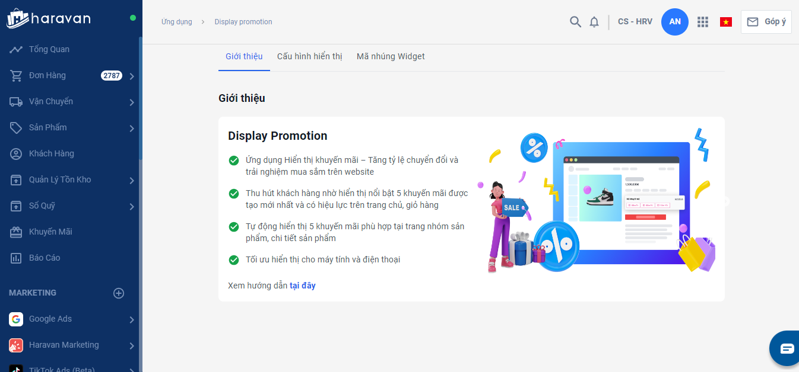Click Display promotion breadcrumb
799x372 pixels.
click(243, 22)
